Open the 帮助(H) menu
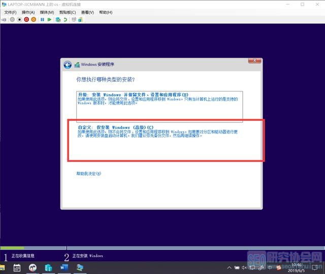Screen dimensions: 325x274 [x=106, y=12]
